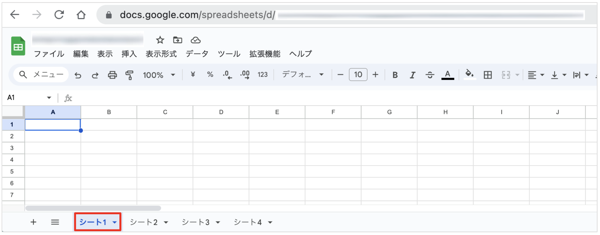Open text color picker
Viewport: 600px width, 235px height.
[448, 75]
